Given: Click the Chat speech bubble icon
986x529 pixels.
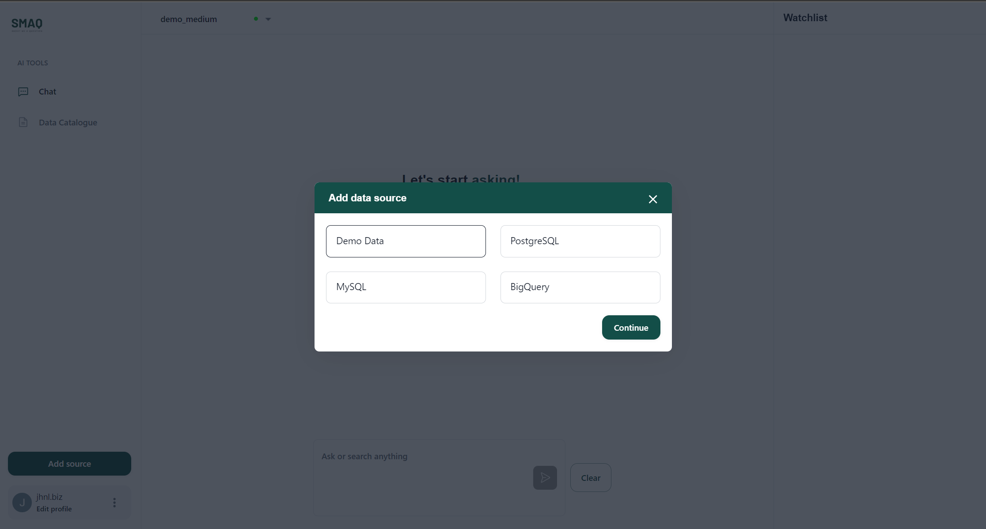Looking at the screenshot, I should point(23,91).
